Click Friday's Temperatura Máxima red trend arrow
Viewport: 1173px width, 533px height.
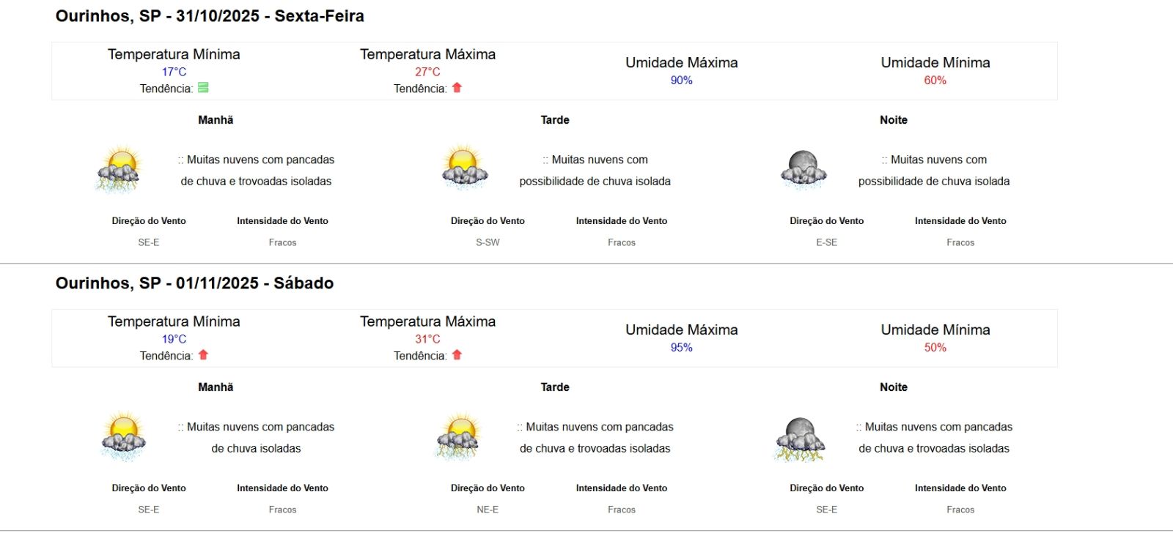point(457,88)
